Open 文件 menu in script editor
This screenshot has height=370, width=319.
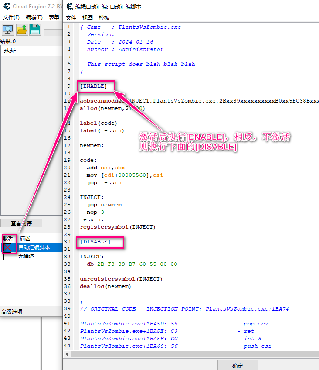point(71,18)
